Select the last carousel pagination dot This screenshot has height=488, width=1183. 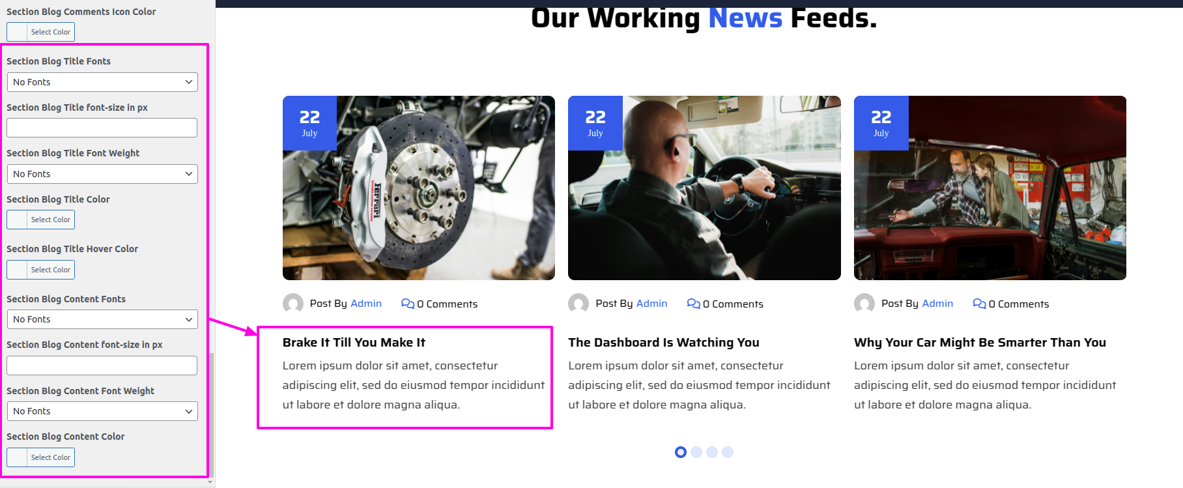click(728, 452)
